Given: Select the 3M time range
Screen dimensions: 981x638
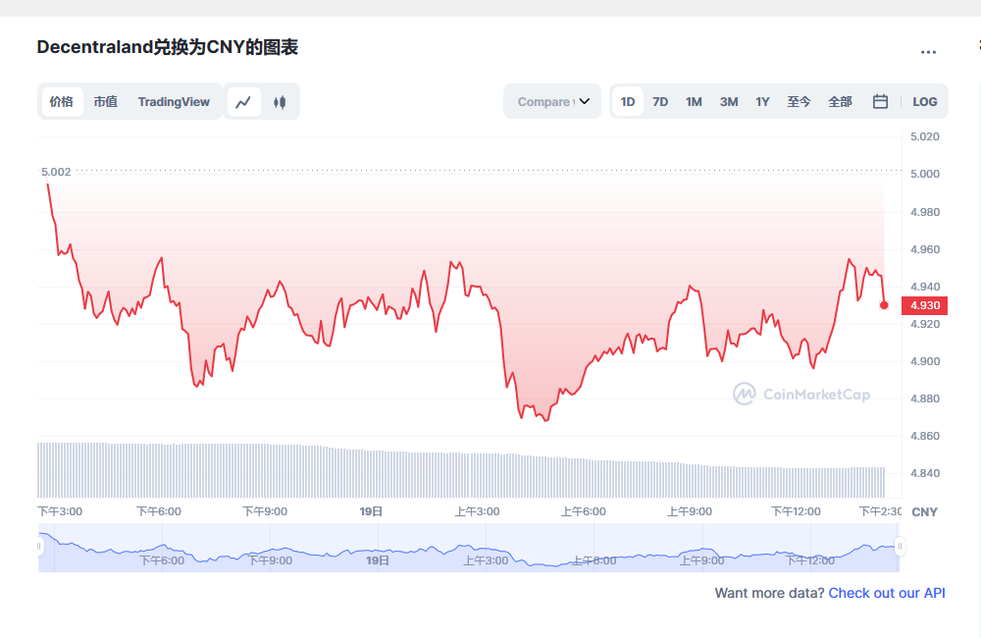Looking at the screenshot, I should (x=729, y=101).
